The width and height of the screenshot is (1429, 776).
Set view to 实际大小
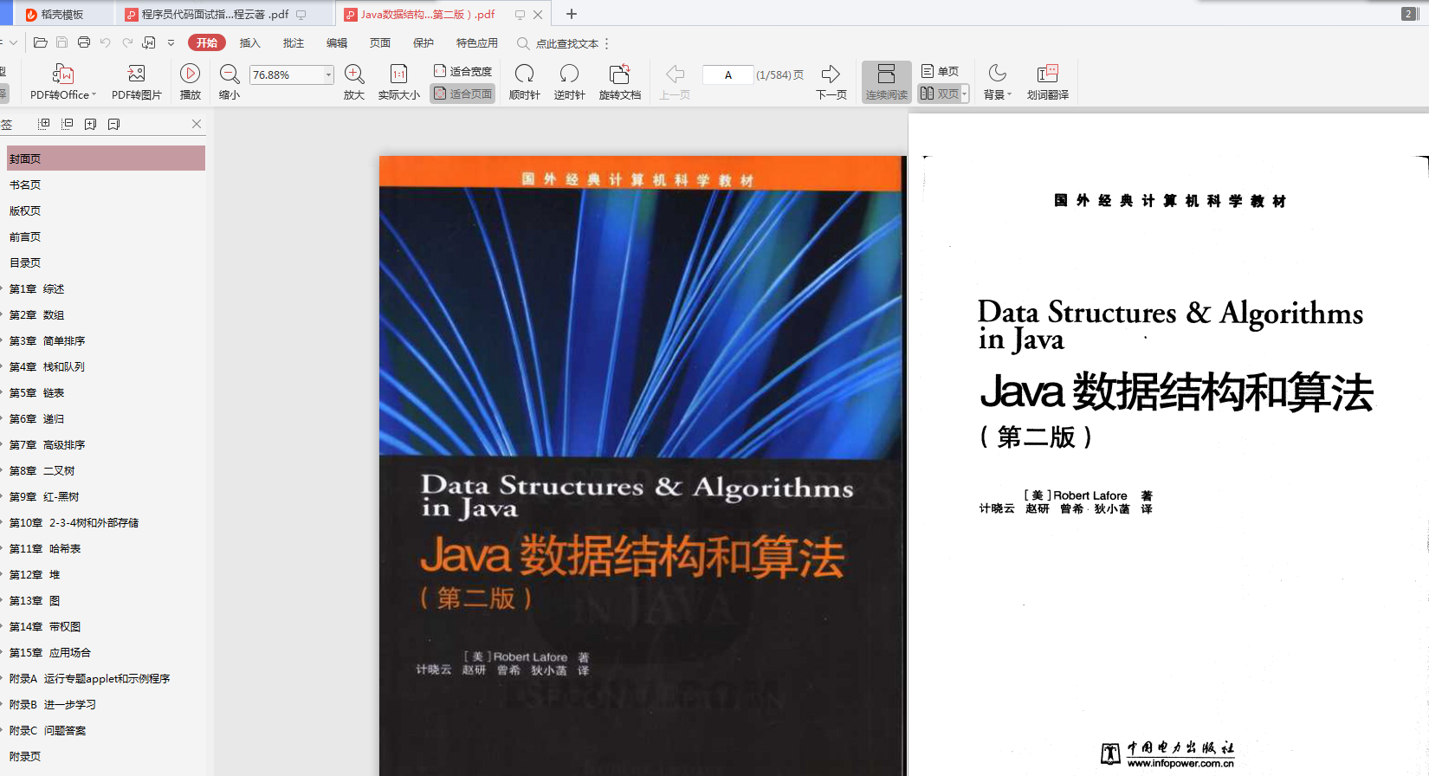click(398, 82)
